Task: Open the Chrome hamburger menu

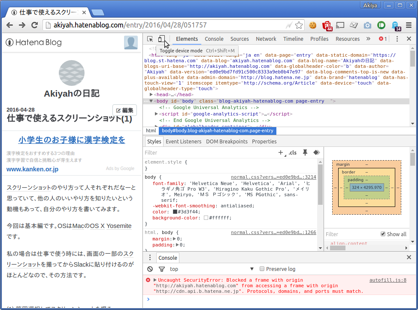Action: click(x=409, y=25)
